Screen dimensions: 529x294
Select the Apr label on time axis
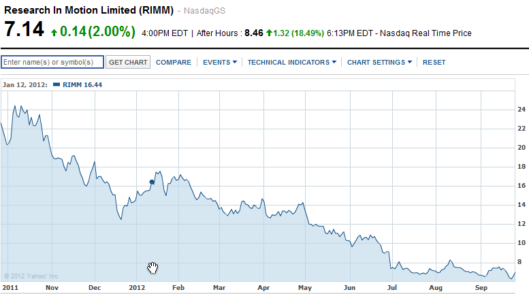click(x=263, y=288)
